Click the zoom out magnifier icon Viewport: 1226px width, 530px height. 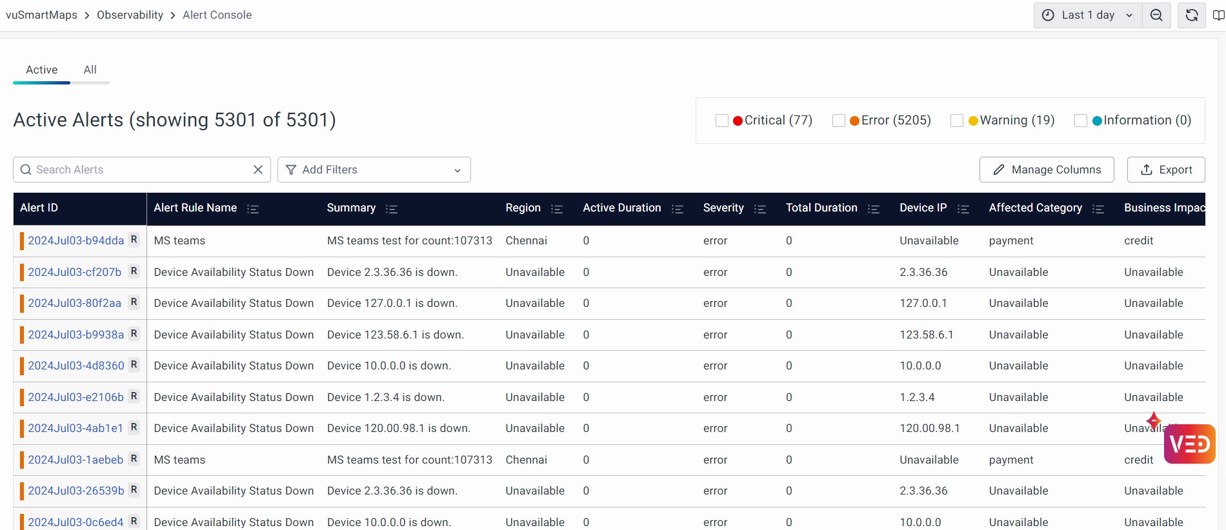coord(1156,15)
